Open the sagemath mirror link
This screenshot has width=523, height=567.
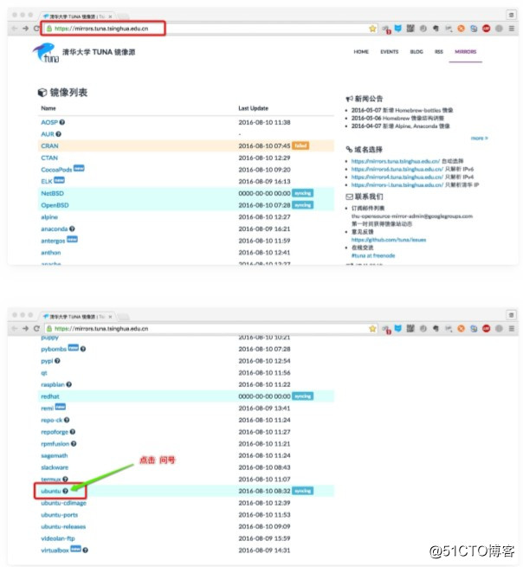tap(55, 455)
